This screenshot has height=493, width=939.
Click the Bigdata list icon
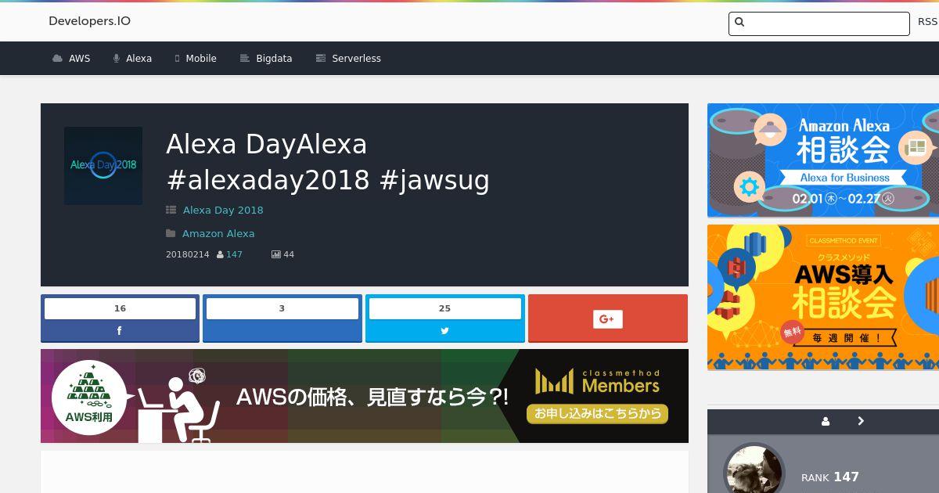(244, 59)
